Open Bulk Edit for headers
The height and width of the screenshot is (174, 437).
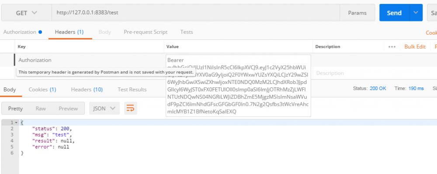(415, 47)
